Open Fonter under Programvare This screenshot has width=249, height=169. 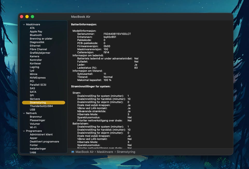pyautogui.click(x=34, y=145)
